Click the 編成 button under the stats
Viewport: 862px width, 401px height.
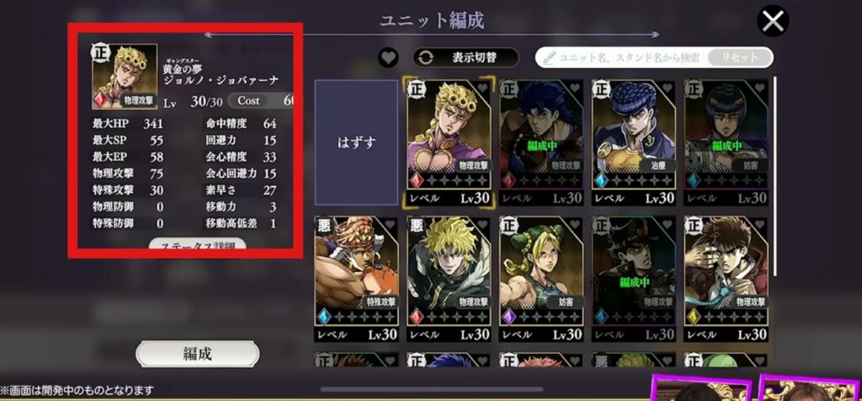[197, 354]
